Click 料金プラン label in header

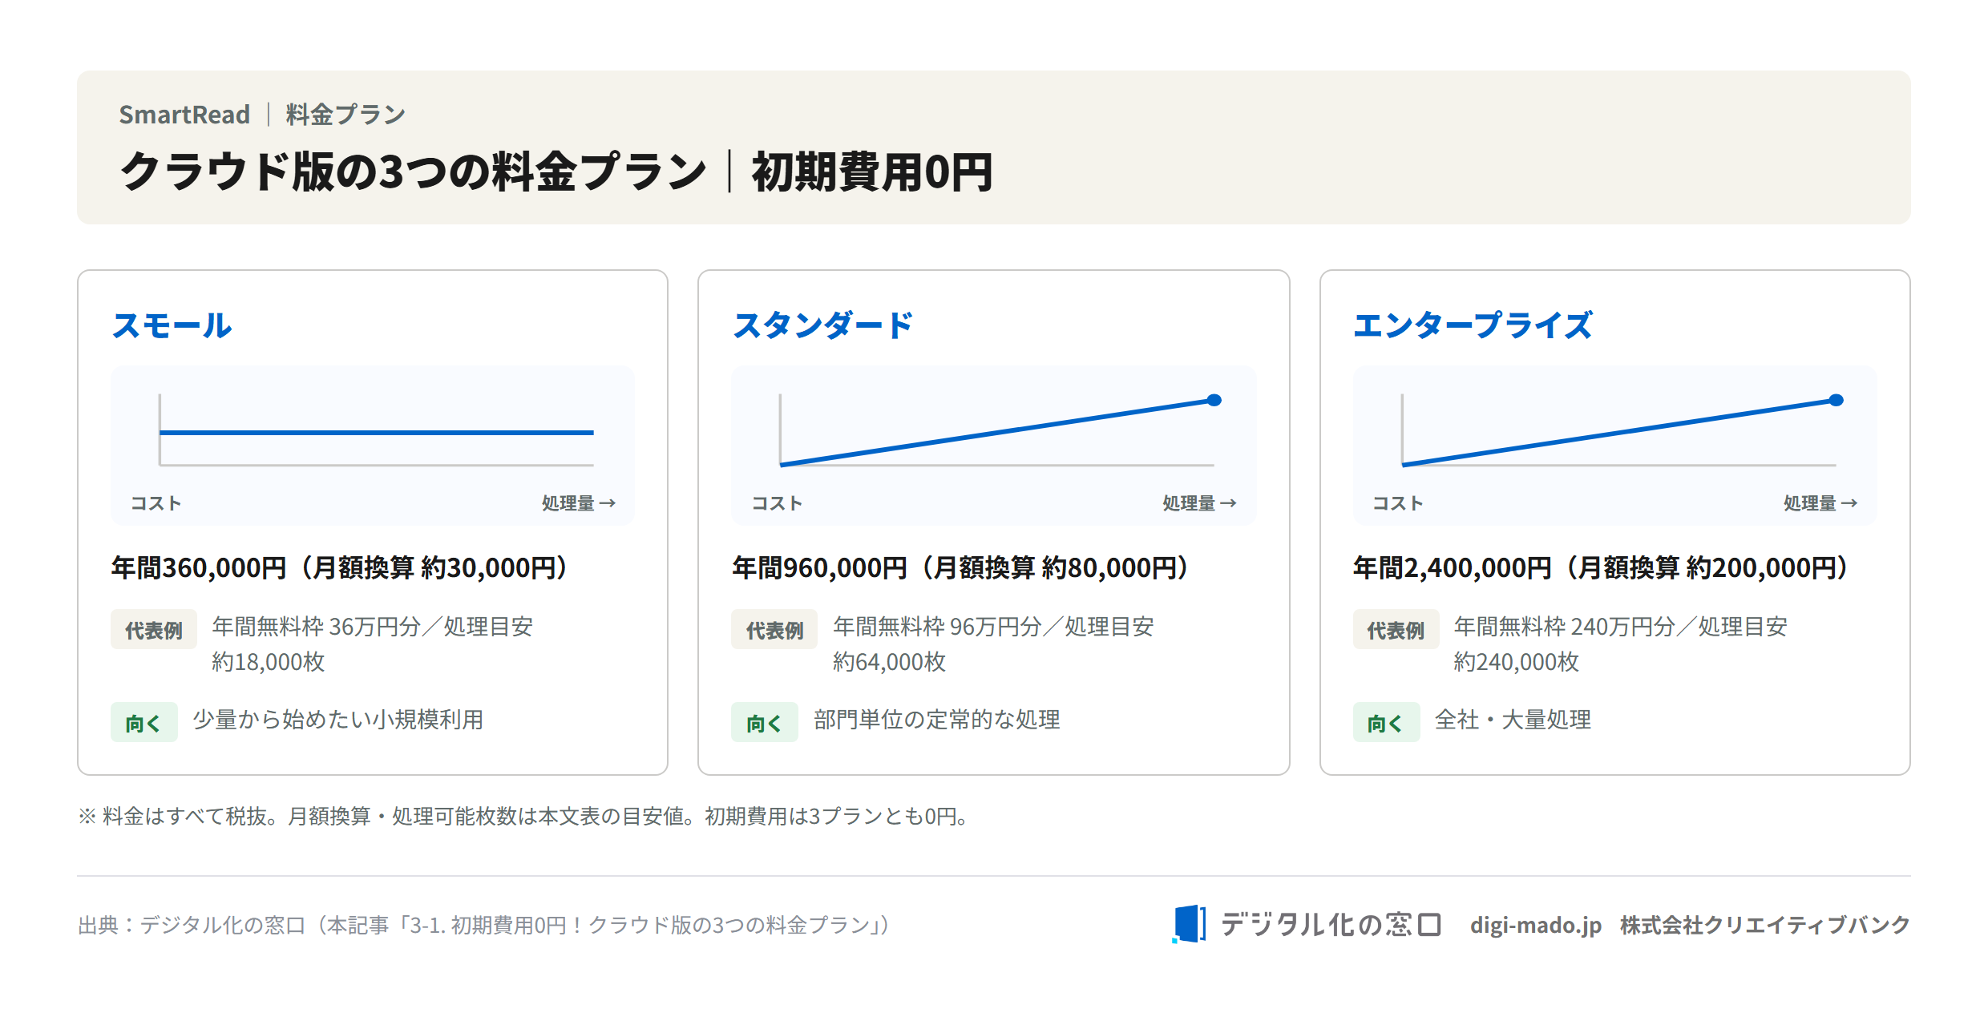pyautogui.click(x=346, y=115)
